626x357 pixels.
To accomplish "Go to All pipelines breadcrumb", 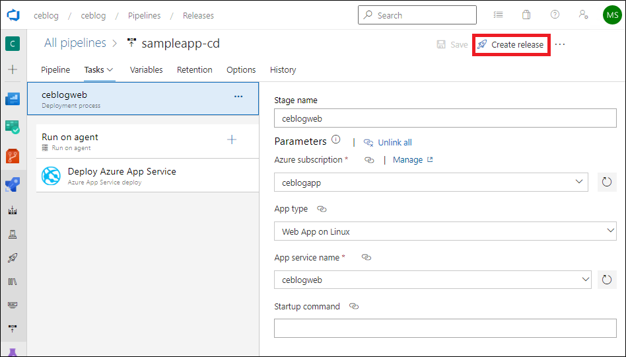I will pos(75,43).
